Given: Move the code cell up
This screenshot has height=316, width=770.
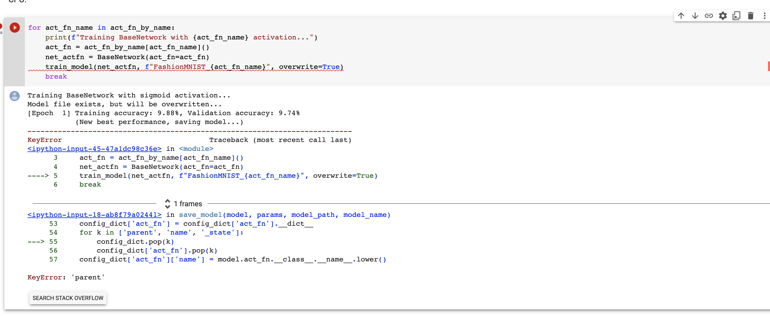Looking at the screenshot, I should [x=681, y=16].
